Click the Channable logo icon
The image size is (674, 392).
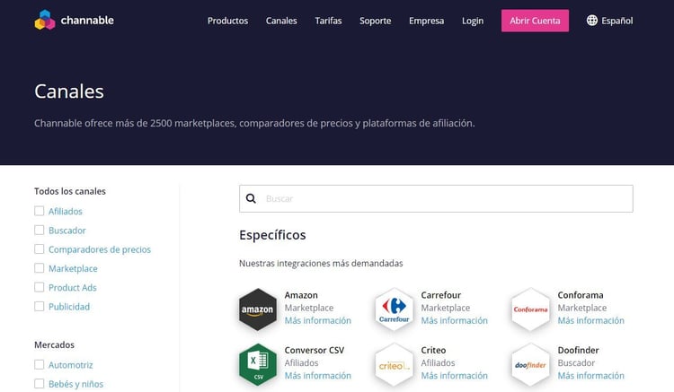[x=45, y=20]
